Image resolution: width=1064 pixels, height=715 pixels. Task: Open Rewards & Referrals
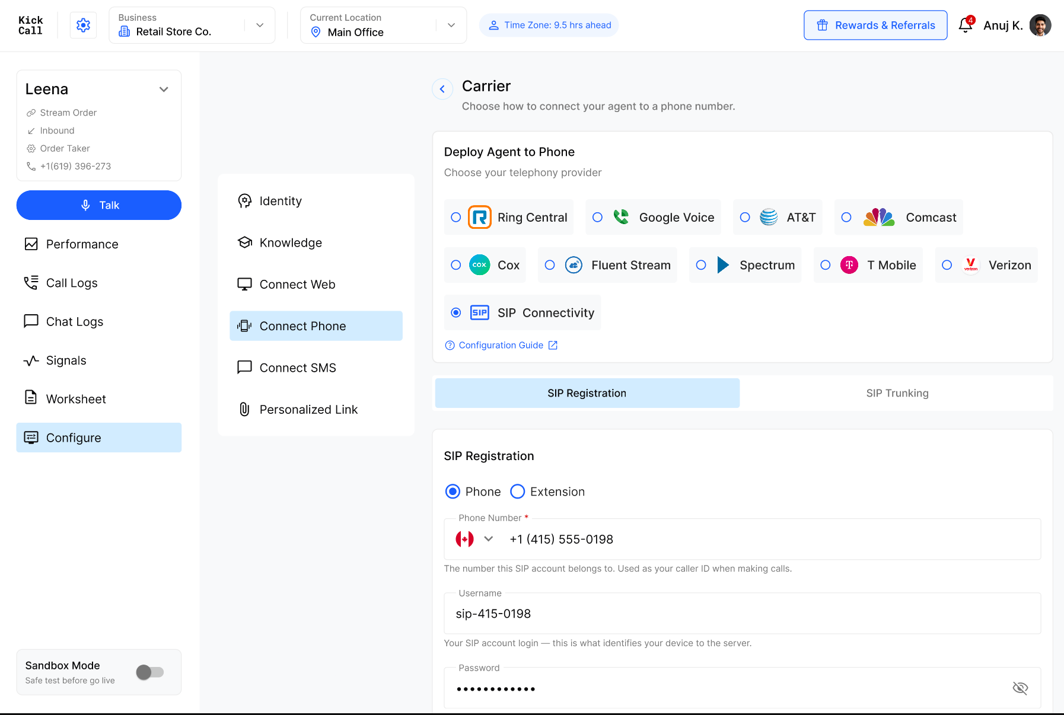click(875, 25)
